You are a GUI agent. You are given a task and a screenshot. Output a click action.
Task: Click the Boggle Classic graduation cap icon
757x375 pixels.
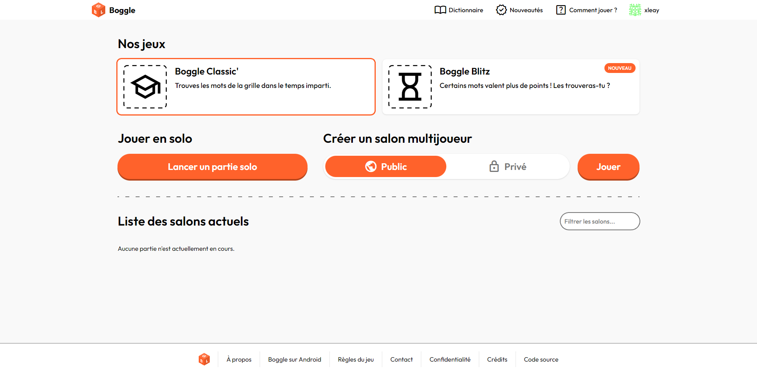coord(145,87)
